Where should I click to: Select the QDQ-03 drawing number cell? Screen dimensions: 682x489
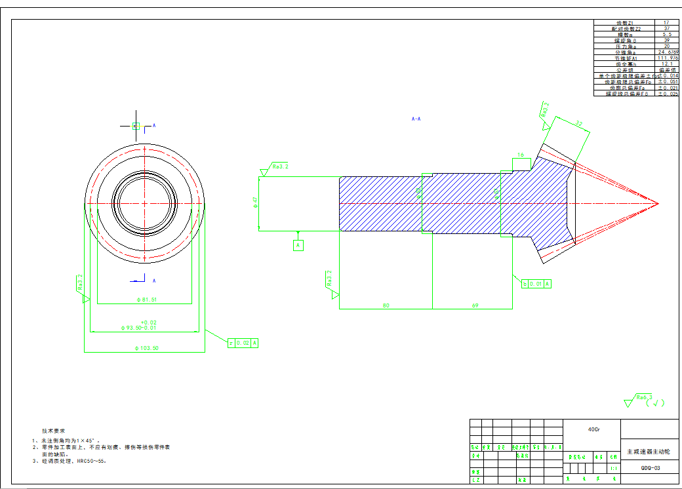(650, 468)
